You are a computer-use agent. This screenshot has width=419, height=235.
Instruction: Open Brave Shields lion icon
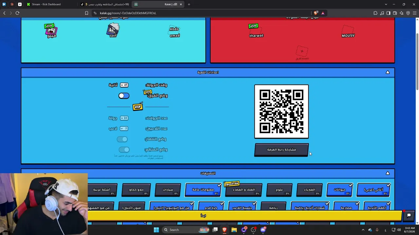tap(316, 13)
